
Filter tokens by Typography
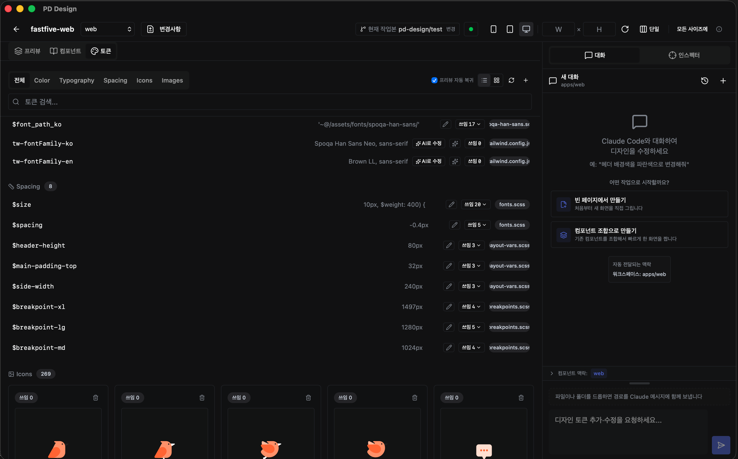tap(76, 80)
